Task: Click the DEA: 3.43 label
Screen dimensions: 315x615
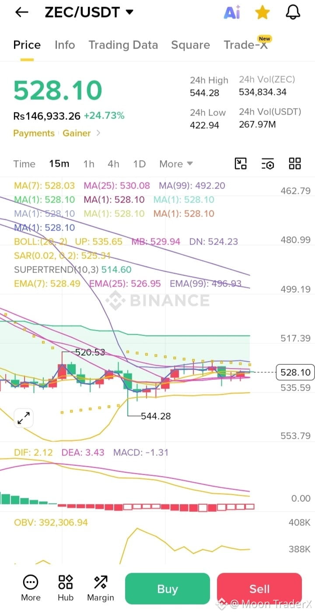Action: (83, 452)
